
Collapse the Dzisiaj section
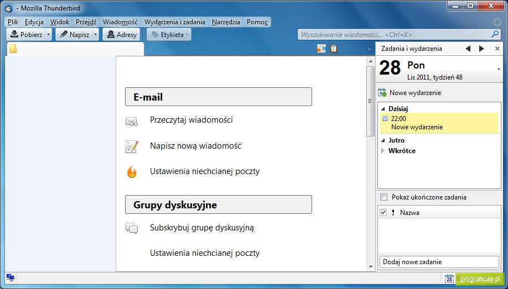pyautogui.click(x=383, y=109)
